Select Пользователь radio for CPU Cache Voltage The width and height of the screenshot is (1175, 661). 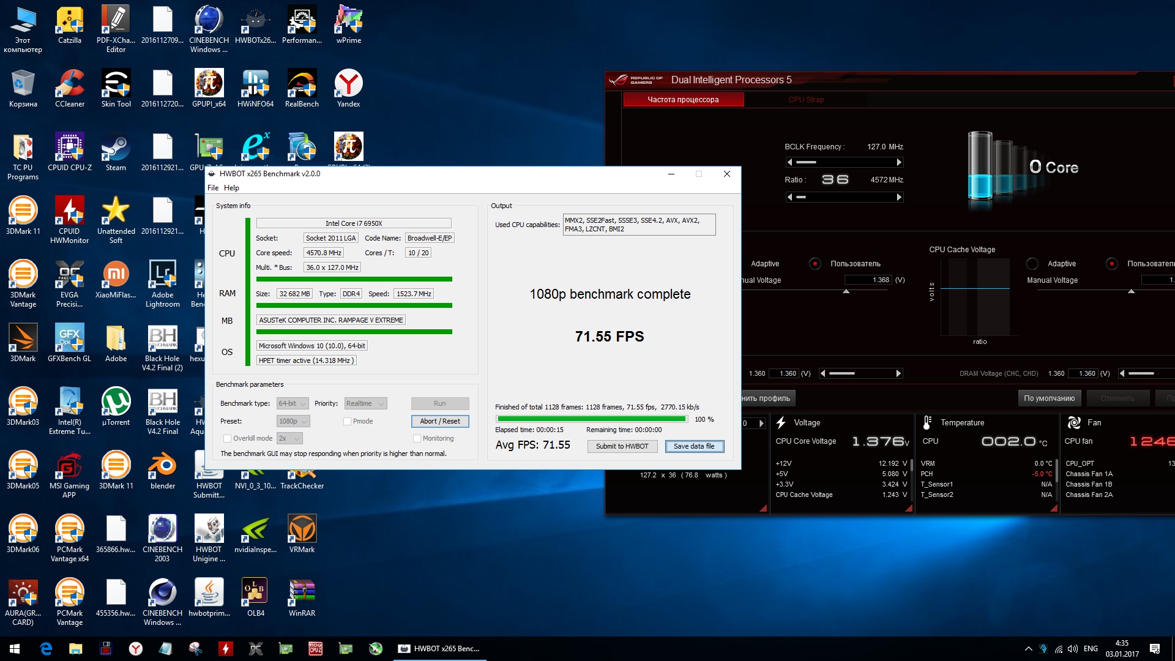pyautogui.click(x=1112, y=264)
